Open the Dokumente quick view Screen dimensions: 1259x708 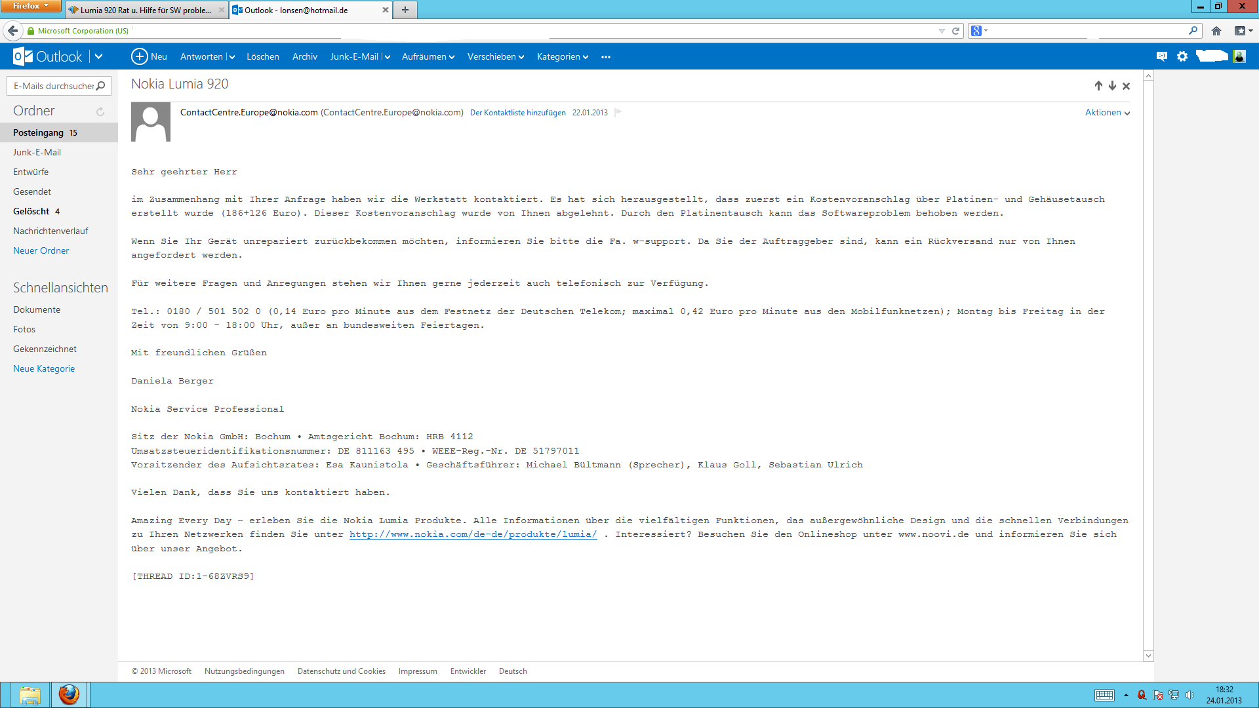click(37, 309)
